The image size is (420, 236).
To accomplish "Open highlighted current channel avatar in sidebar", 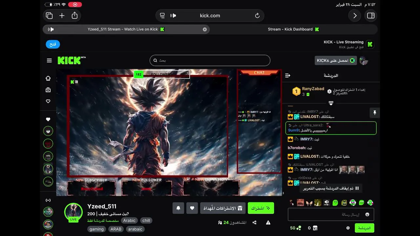I will 48,169.
